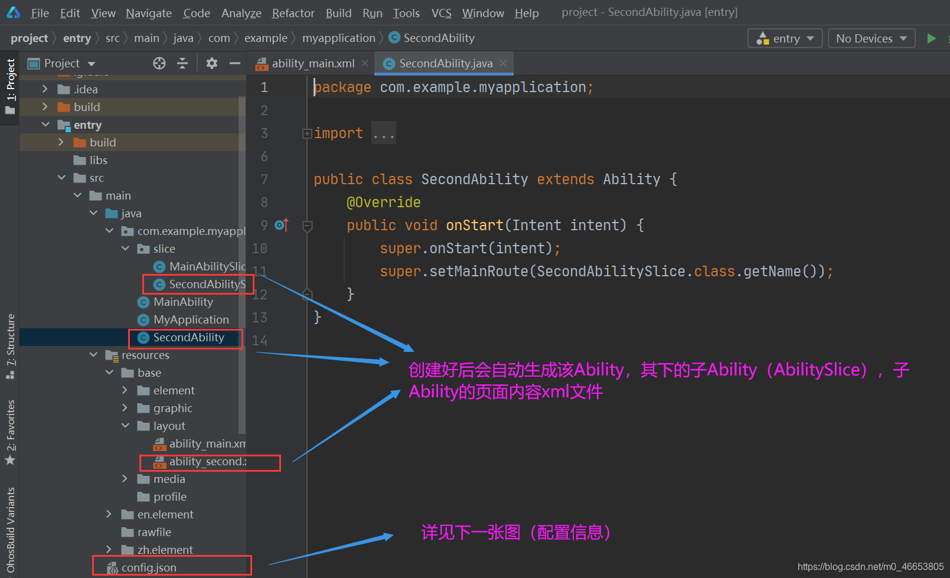Click the MainAbilitySlice class icon

point(159,267)
